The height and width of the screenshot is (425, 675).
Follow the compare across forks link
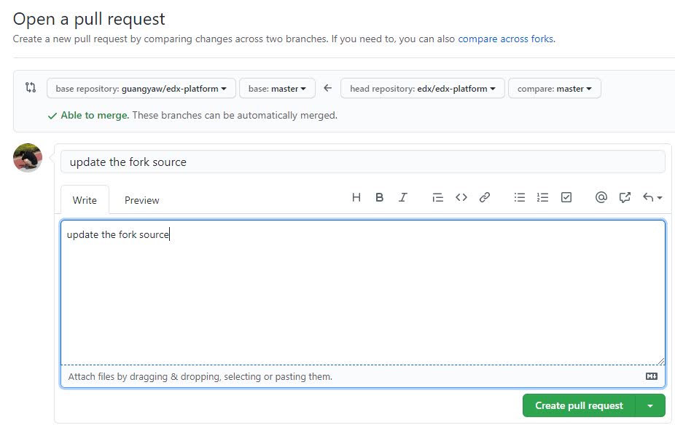point(506,39)
